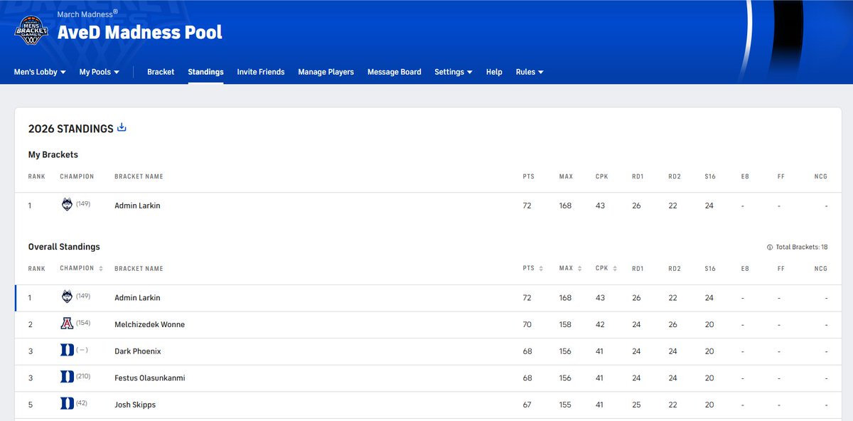Click RD1 header in Overall Standings

point(638,269)
